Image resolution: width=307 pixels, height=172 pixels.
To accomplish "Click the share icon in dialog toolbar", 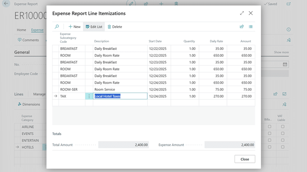I will click(242, 27).
